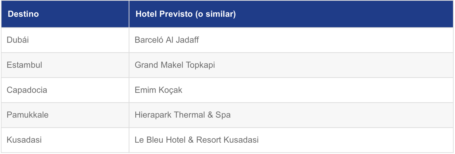Click the word Topkapi in Estambul row

200,65
